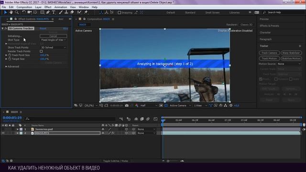This screenshot has height=172, width=306.
Task: Open the Graph Editor in timeline
Action: pos(155,119)
